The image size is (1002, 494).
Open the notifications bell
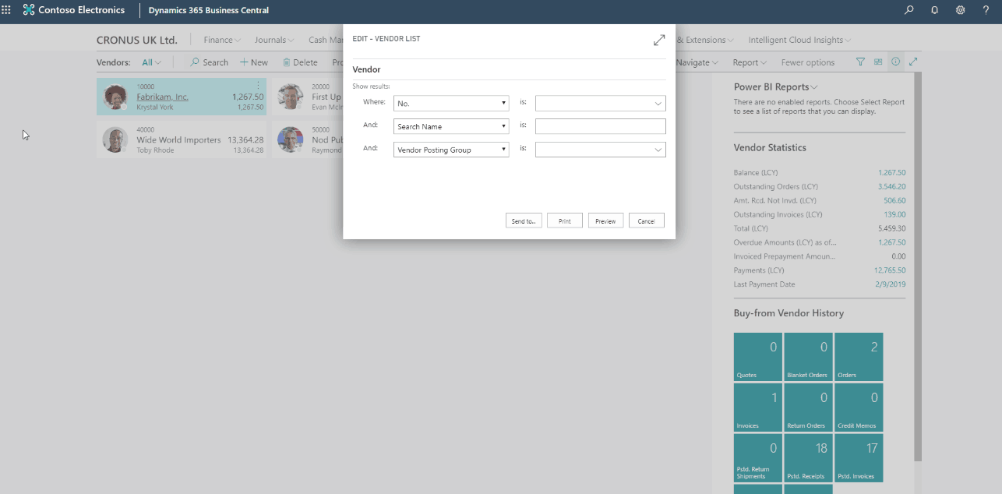click(x=934, y=10)
